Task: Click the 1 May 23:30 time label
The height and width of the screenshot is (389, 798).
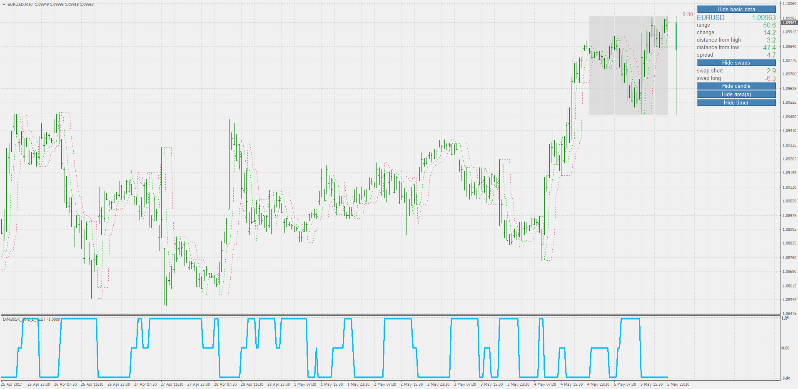Action: point(359,384)
